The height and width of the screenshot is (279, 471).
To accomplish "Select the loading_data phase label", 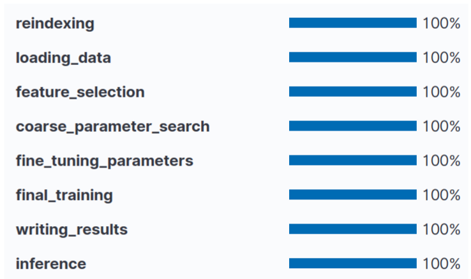I will click(x=63, y=58).
